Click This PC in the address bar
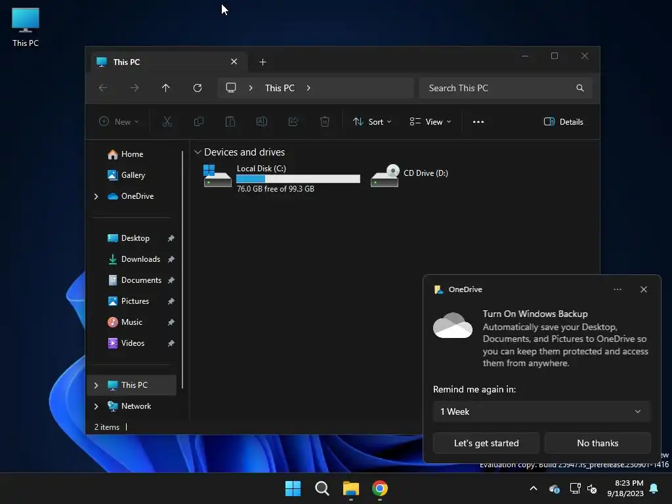Screen dimensions: 672x504 (280, 88)
